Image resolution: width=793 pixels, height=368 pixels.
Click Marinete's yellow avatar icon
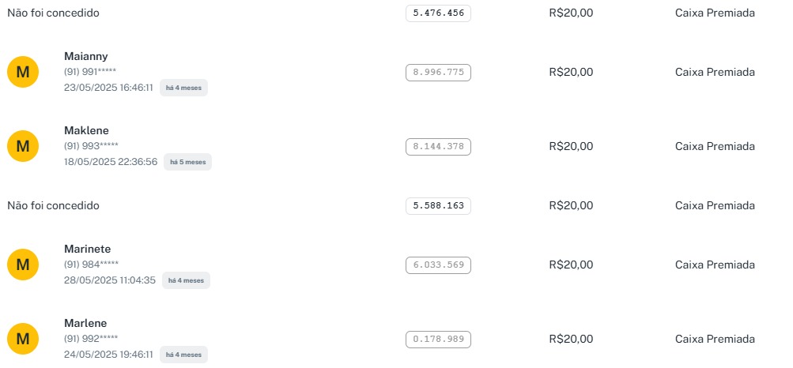(23, 265)
